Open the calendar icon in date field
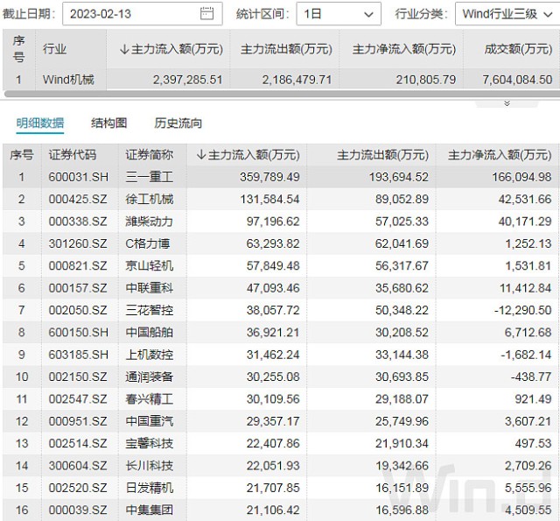The width and height of the screenshot is (560, 521). (x=206, y=14)
